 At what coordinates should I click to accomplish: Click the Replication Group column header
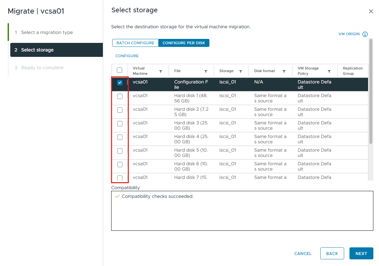click(353, 71)
